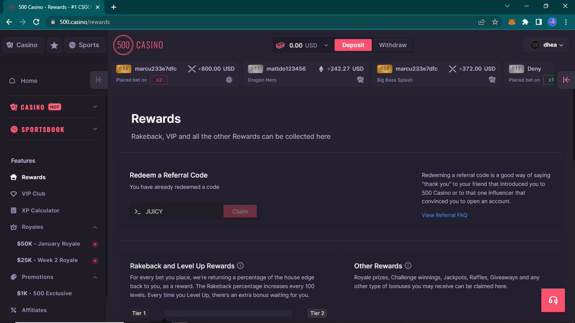This screenshot has width=575, height=323.
Task: Click the Claim referral button
Action: (x=240, y=212)
